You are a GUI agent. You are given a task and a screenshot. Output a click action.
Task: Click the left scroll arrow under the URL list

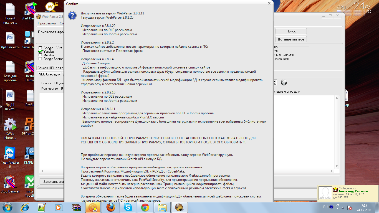point(42,171)
